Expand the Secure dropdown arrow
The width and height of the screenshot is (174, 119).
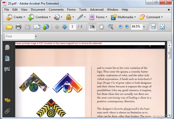73,17
